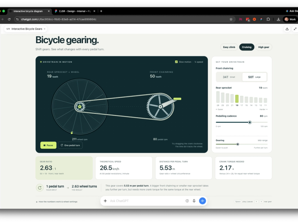The width and height of the screenshot is (298, 223).
Task: Select the High gear preset
Action: pos(264,47)
